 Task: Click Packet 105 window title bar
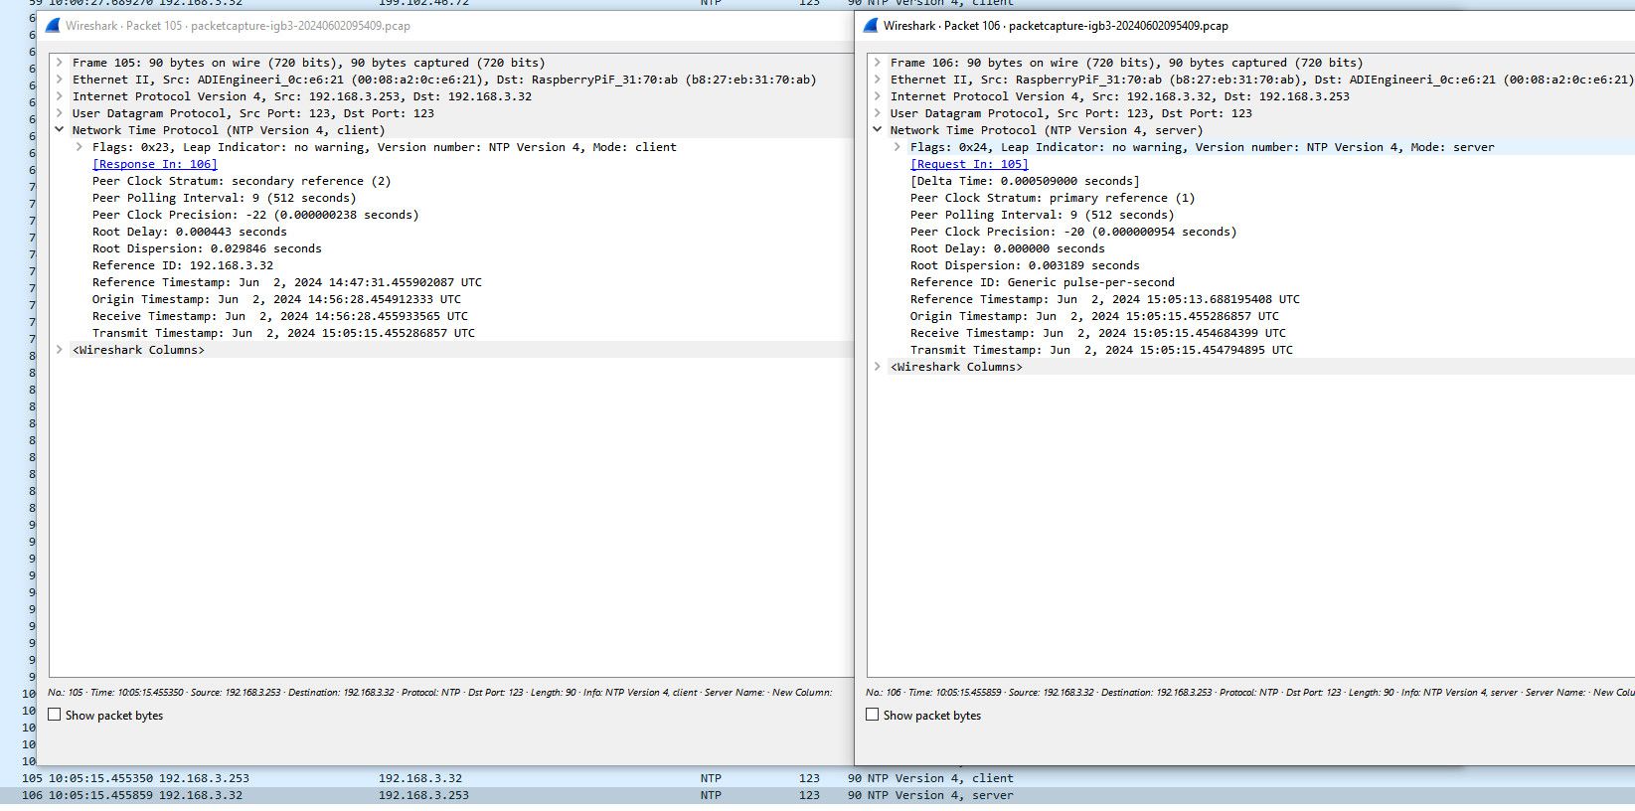[x=447, y=26]
